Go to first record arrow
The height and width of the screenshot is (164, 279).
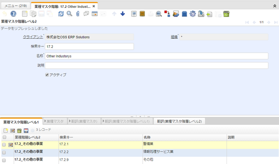pyautogui.click(x=247, y=22)
